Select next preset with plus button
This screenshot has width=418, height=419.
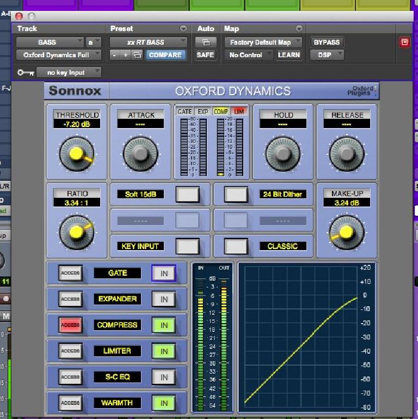click(x=125, y=55)
